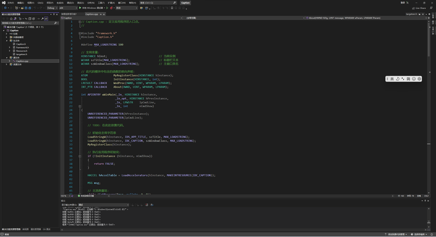Click the Caption solution name title button

[x=185, y=3]
